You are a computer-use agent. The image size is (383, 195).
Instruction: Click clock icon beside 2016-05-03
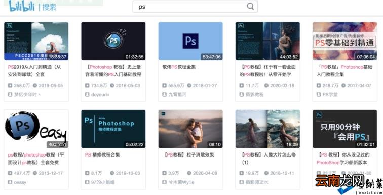112,86
